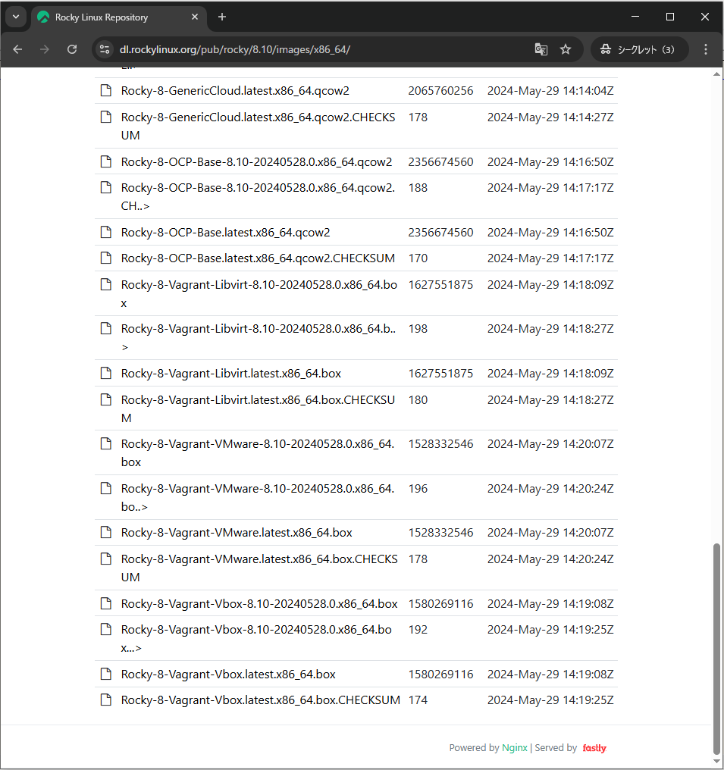Screen dimensions: 724x770
Task: Open Rocky-8-Vagrant-Libvirt.latest.x86_64.box link
Action: (230, 373)
